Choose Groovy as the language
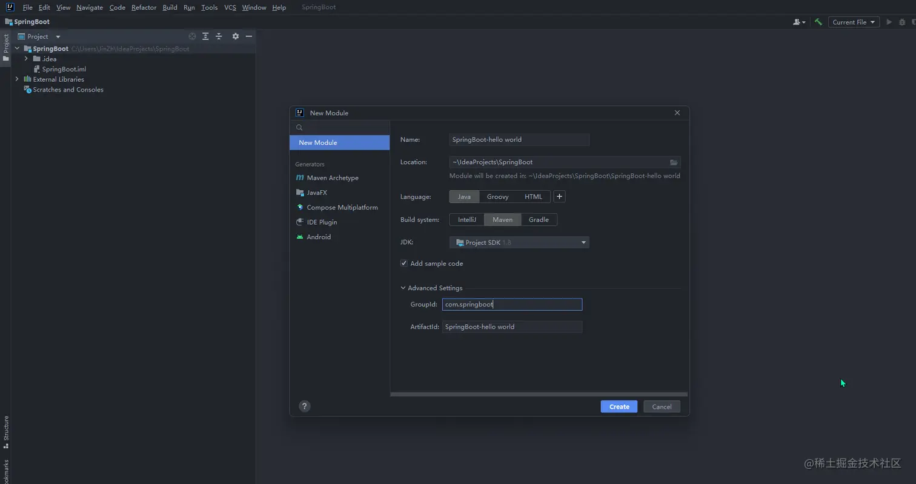 pos(497,196)
